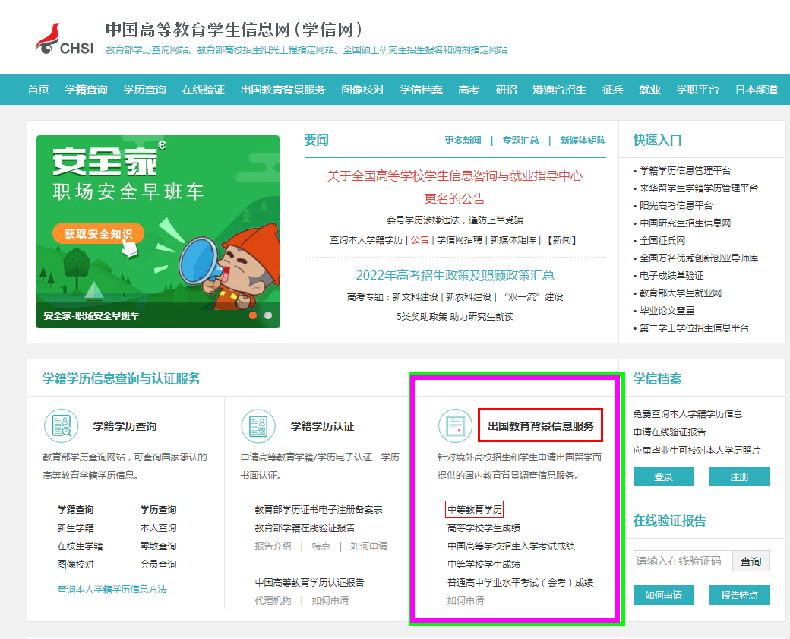
Task: Open 零散查询 link
Action: 158,546
